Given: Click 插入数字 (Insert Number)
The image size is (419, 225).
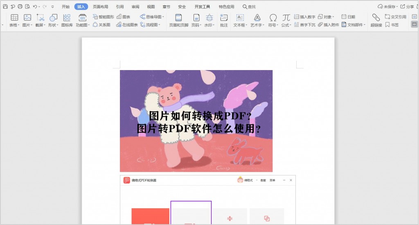Looking at the screenshot, I should (x=304, y=16).
